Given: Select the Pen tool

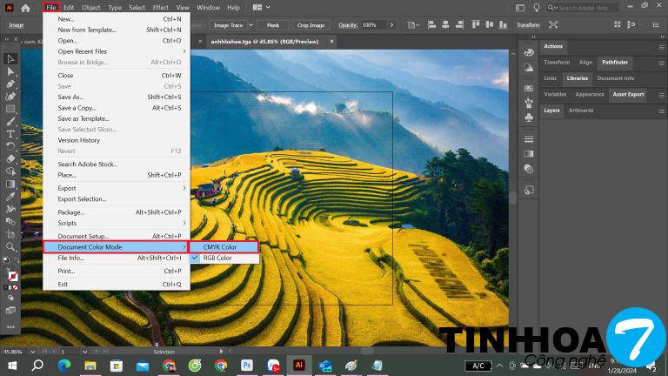Looking at the screenshot, I should coord(10,84).
